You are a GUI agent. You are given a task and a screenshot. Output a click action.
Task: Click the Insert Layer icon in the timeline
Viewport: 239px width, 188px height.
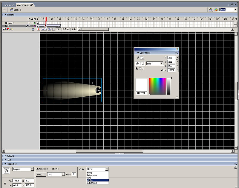(4, 29)
